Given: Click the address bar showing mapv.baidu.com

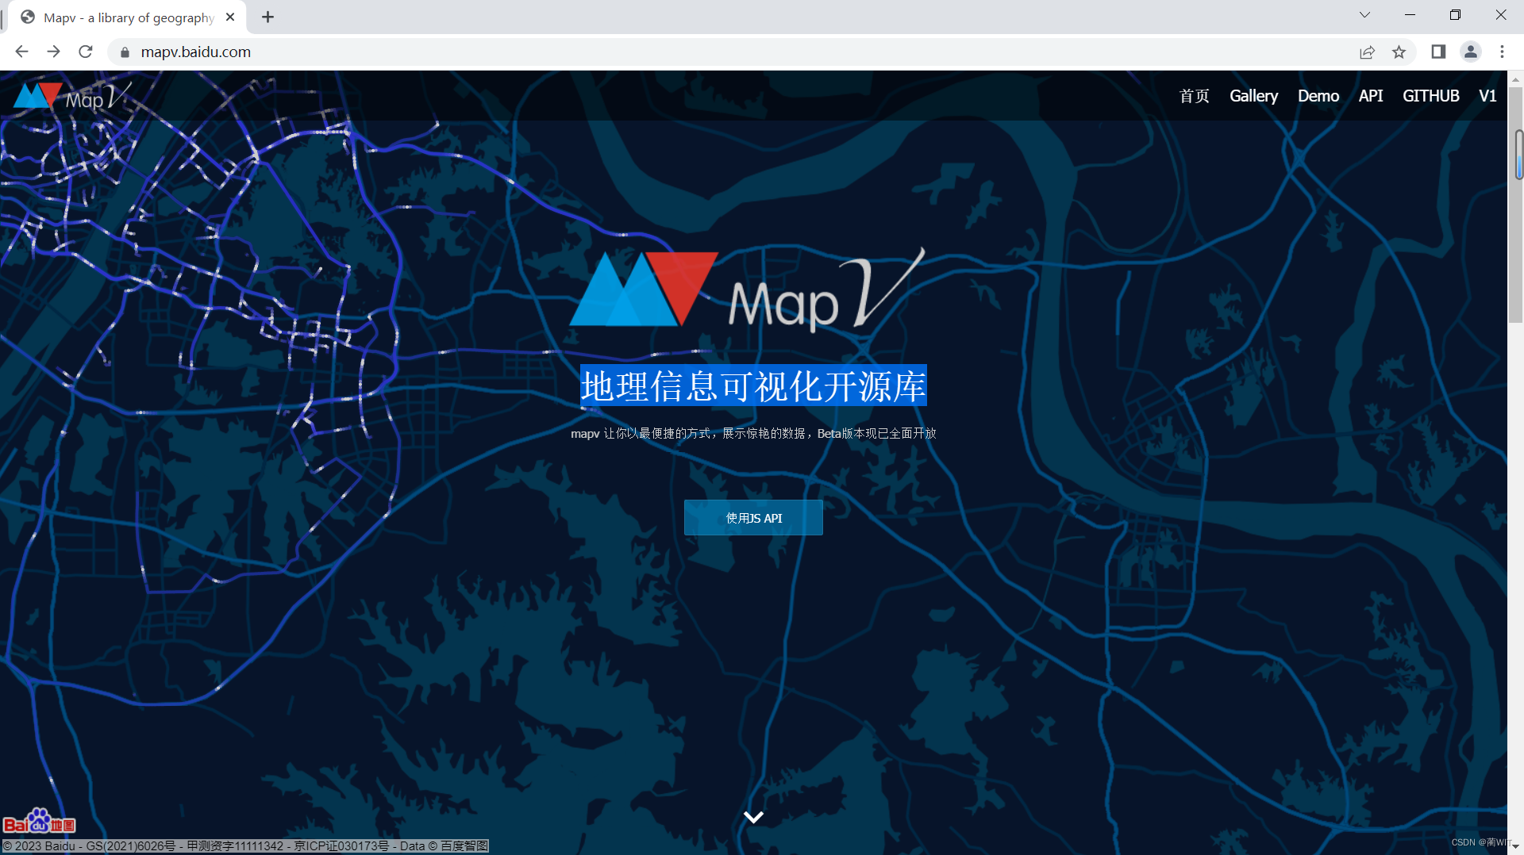Looking at the screenshot, I should click(730, 52).
